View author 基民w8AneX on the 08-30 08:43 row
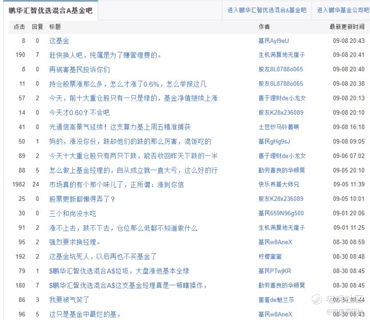This screenshot has height=320, width=370. 275,315
